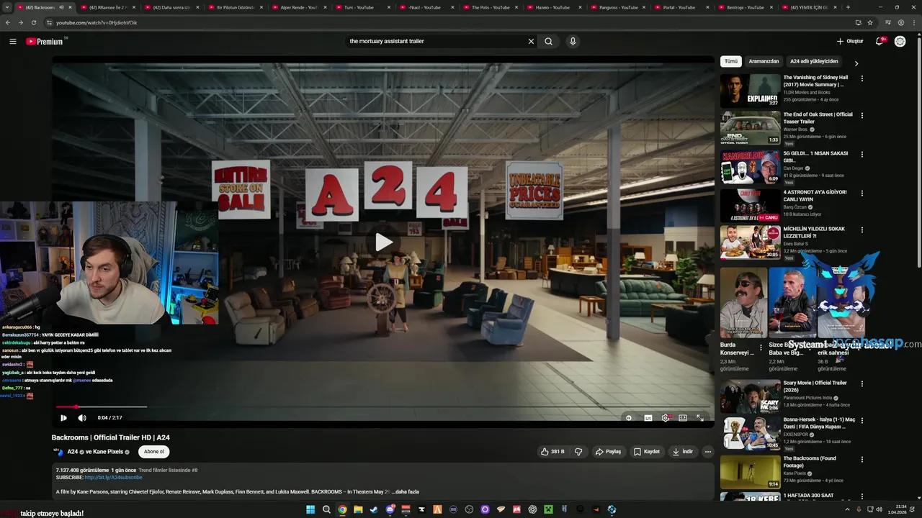The width and height of the screenshot is (922, 518).
Task: Open options for 5G GELDİ video
Action: click(x=861, y=154)
